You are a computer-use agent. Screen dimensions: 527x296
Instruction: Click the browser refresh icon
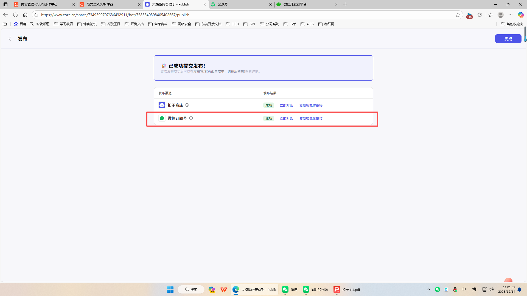tap(15, 15)
